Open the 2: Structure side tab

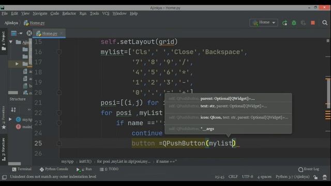coord(4,149)
